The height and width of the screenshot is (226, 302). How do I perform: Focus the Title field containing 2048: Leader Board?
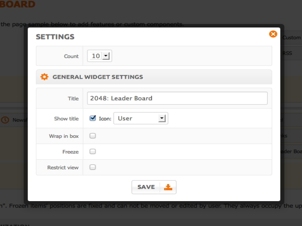[x=177, y=98]
